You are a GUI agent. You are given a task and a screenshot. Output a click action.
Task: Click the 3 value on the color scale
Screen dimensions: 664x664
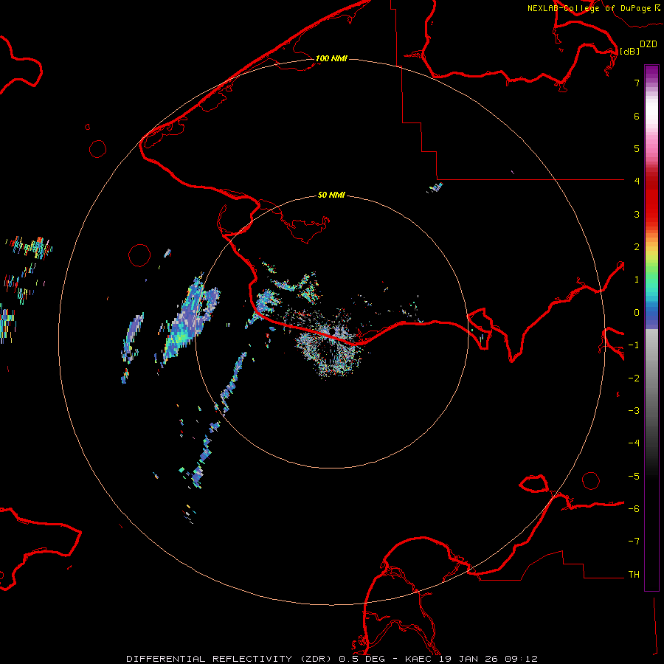[637, 214]
